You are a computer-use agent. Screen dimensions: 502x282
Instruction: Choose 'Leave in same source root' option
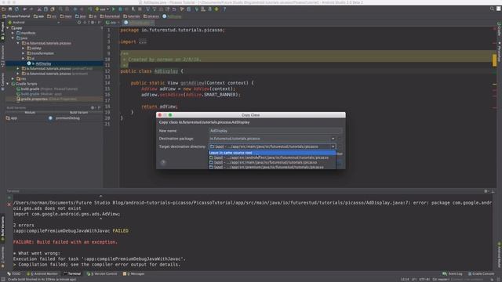point(272,153)
